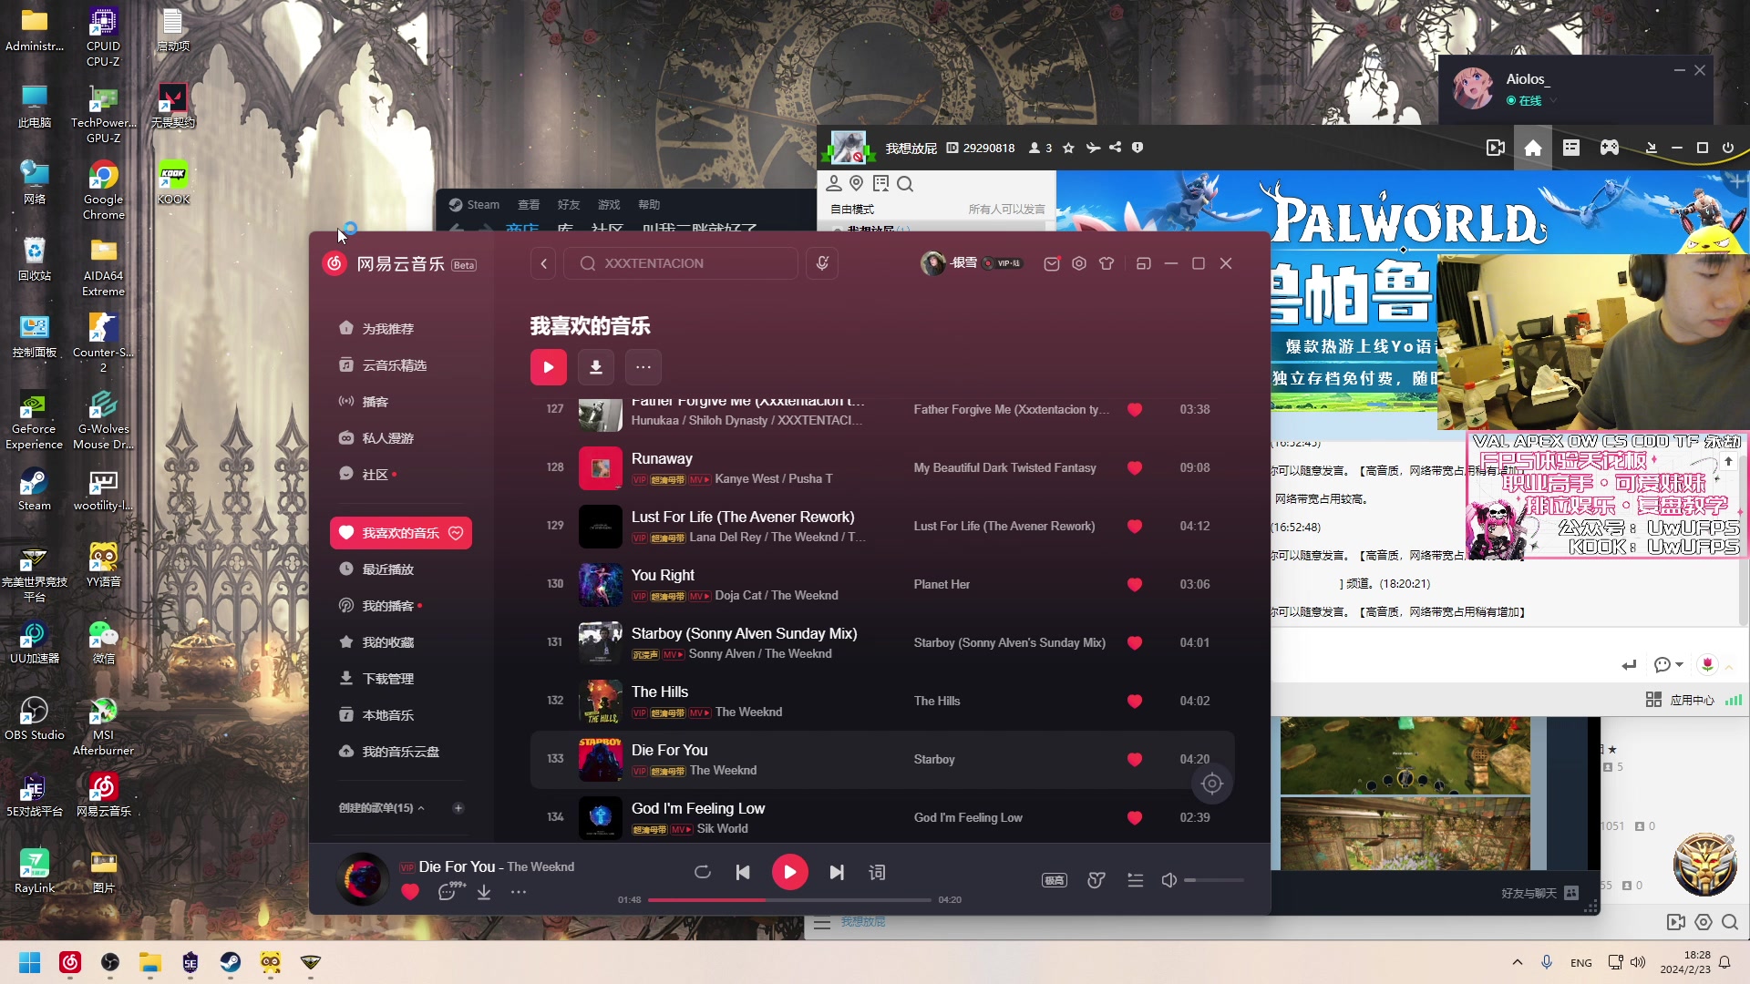Image resolution: width=1750 pixels, height=984 pixels.
Task: Start heartbeat mode on 我喜欢的音乐 sidebar item
Action: click(456, 533)
